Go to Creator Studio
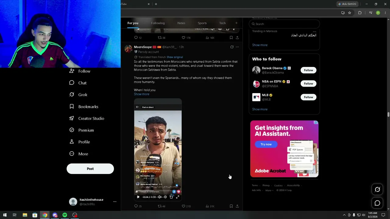This screenshot has height=219, width=390. [87, 118]
